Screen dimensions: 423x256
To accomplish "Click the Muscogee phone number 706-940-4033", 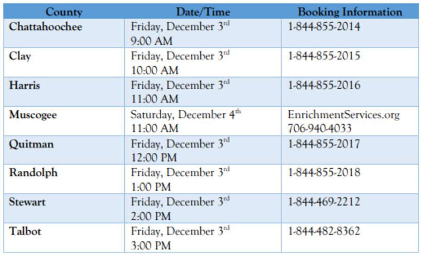I will (x=319, y=128).
